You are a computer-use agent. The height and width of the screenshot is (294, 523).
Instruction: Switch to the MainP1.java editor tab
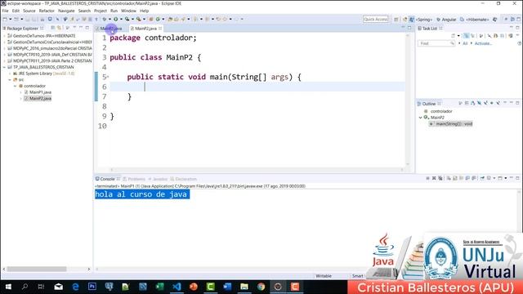click(x=111, y=29)
